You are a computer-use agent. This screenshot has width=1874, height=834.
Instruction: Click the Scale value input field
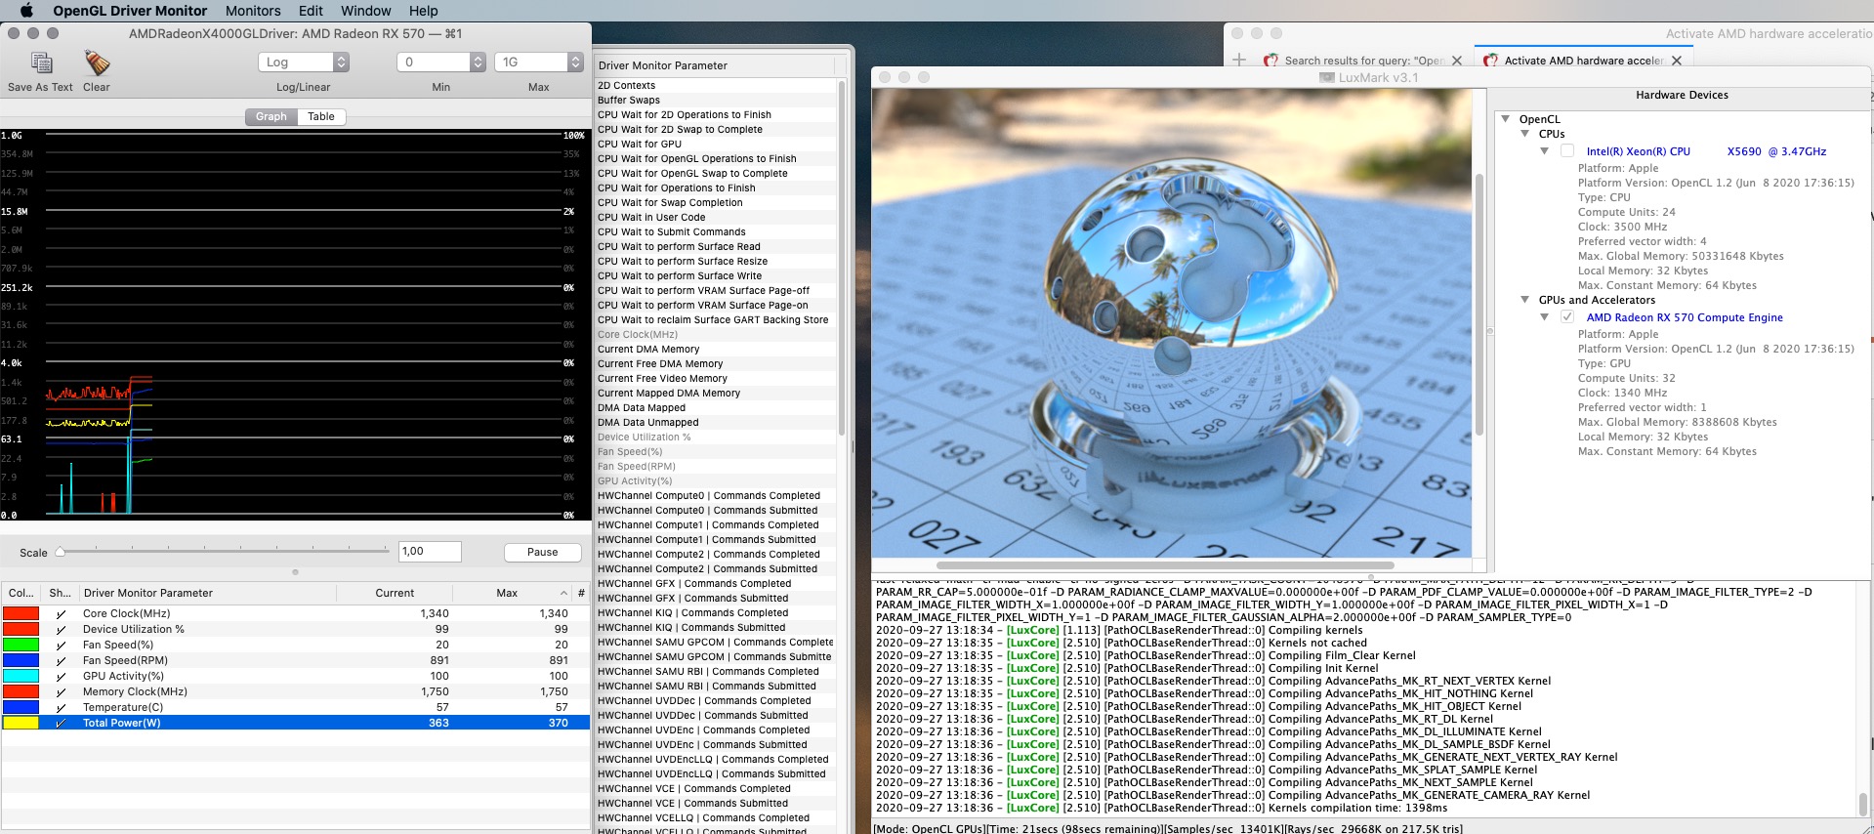coord(430,552)
